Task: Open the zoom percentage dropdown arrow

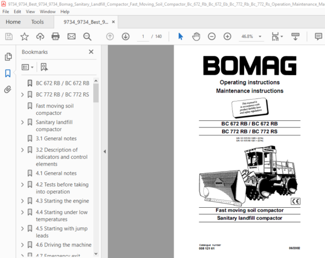Action: tap(260, 37)
